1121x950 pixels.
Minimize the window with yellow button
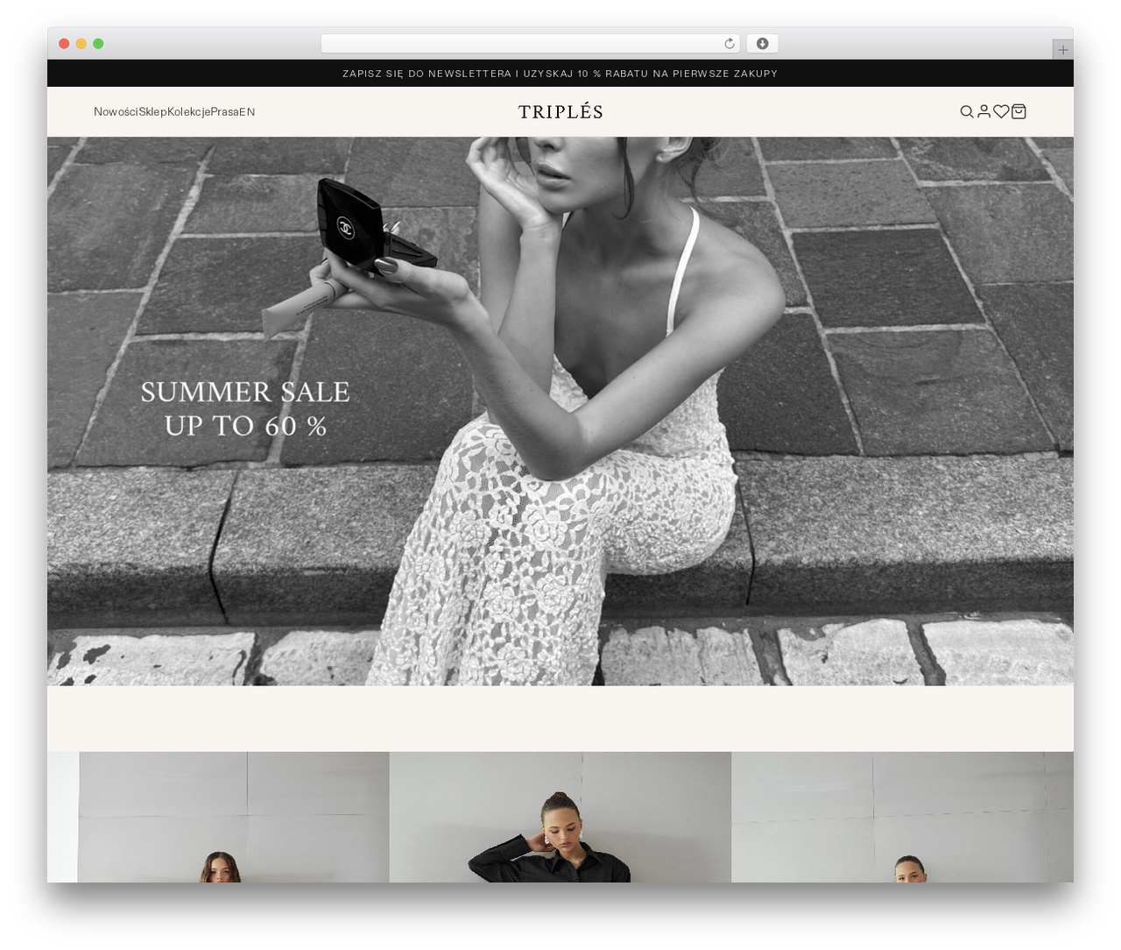click(x=81, y=44)
